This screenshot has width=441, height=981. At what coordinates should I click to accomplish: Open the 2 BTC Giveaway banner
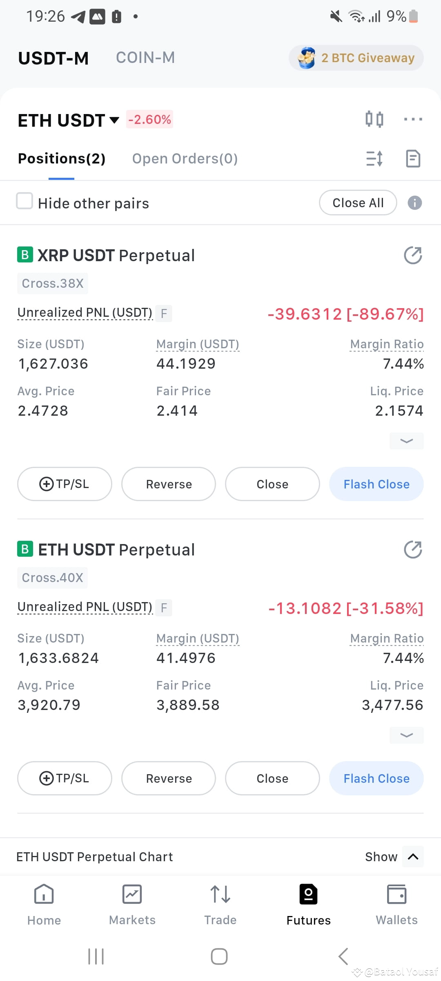click(x=356, y=58)
